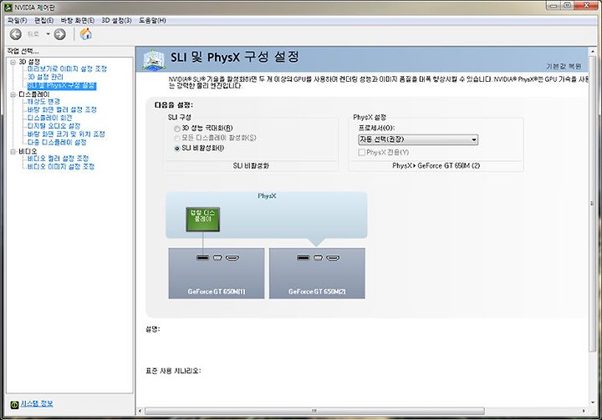This screenshot has height=420, width=602.
Task: Go to the Home page icon
Action: pyautogui.click(x=86, y=34)
